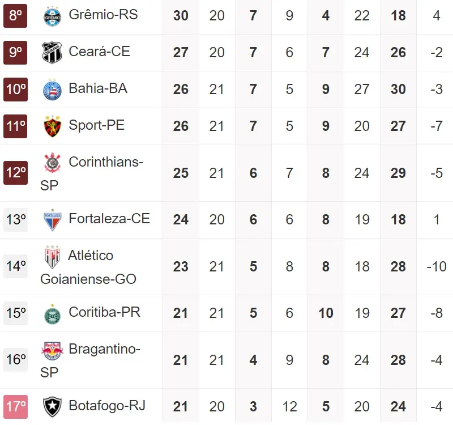This screenshot has height=425, width=453.
Task: Click Coritiba's 21 points cell
Action: pos(181,313)
